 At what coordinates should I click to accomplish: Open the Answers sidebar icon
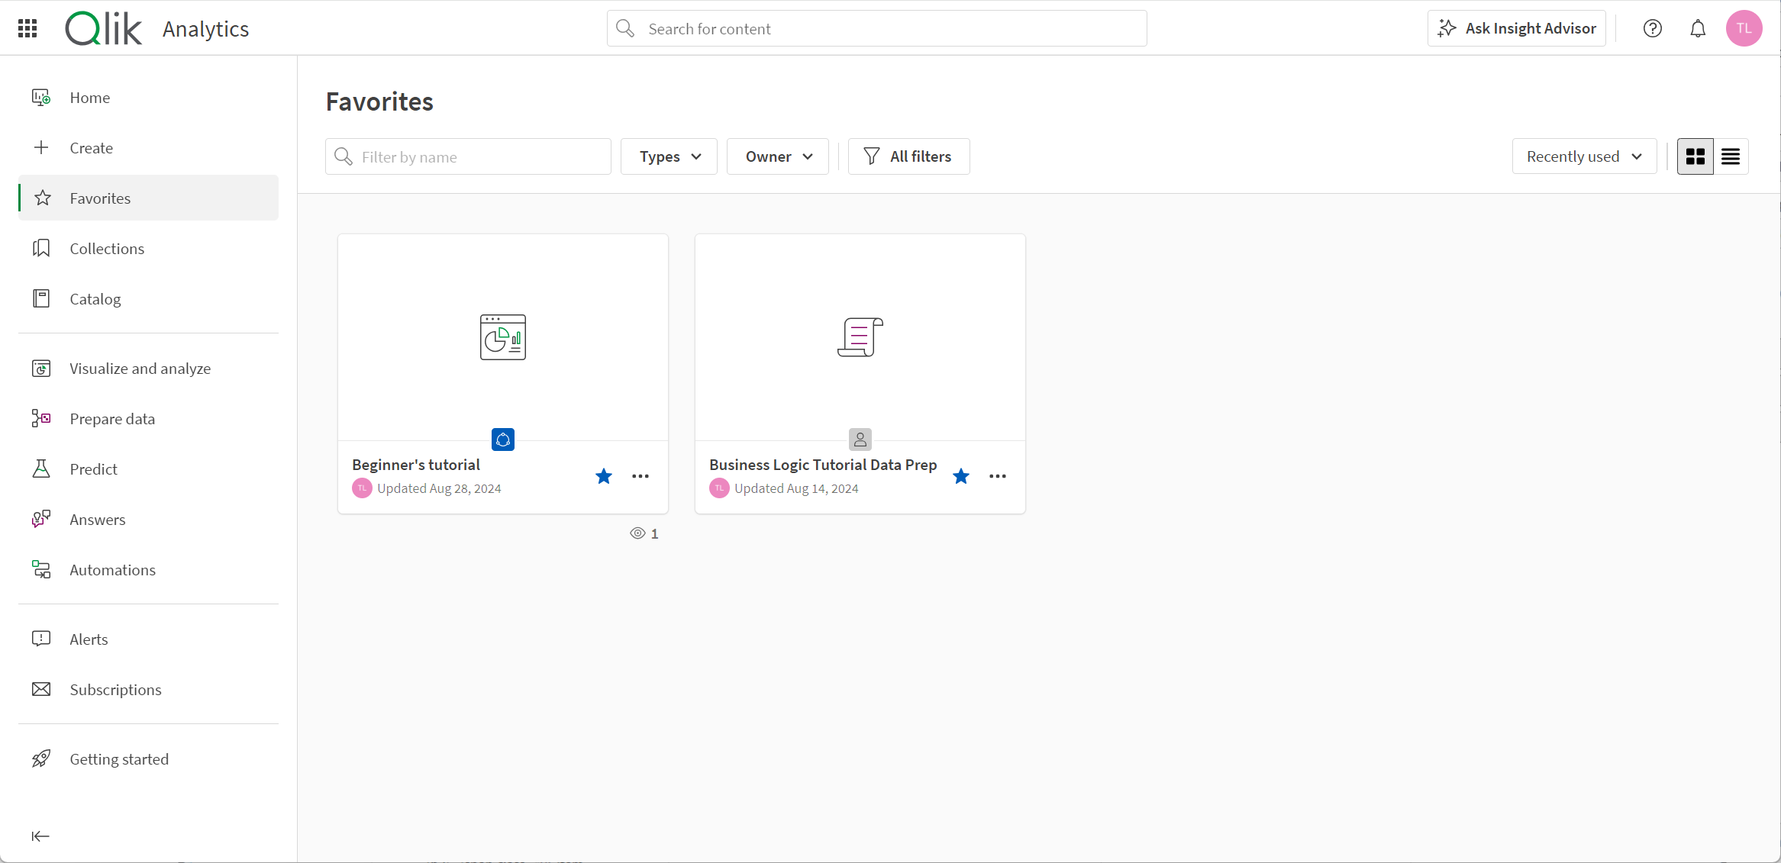click(x=41, y=519)
